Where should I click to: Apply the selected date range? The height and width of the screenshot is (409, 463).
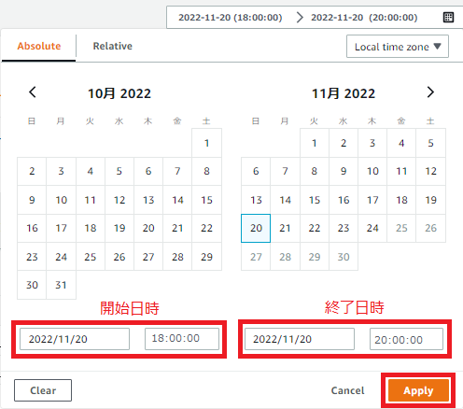[418, 390]
